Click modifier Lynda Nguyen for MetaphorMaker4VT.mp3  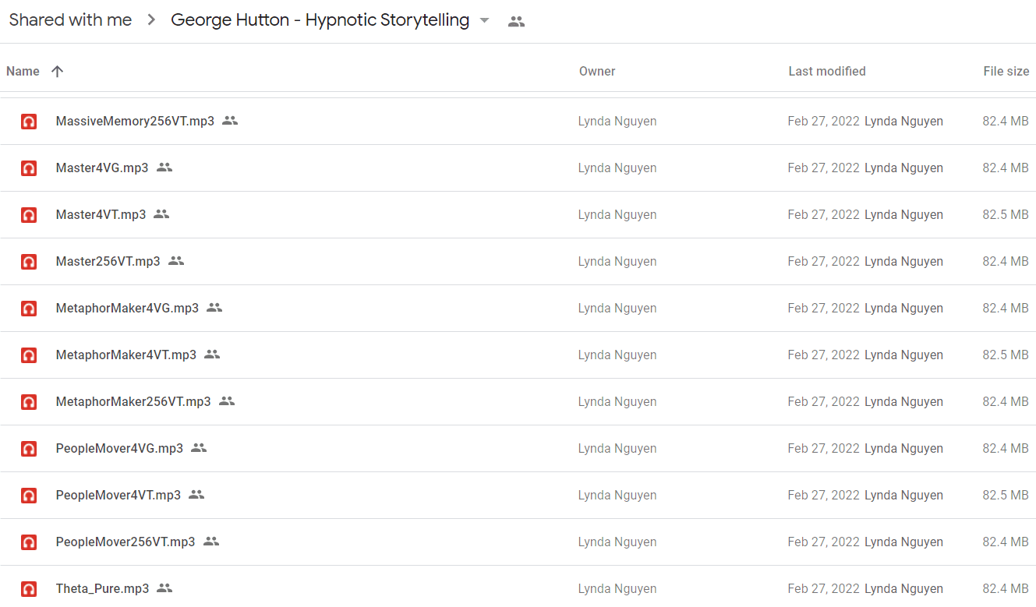[x=903, y=355]
